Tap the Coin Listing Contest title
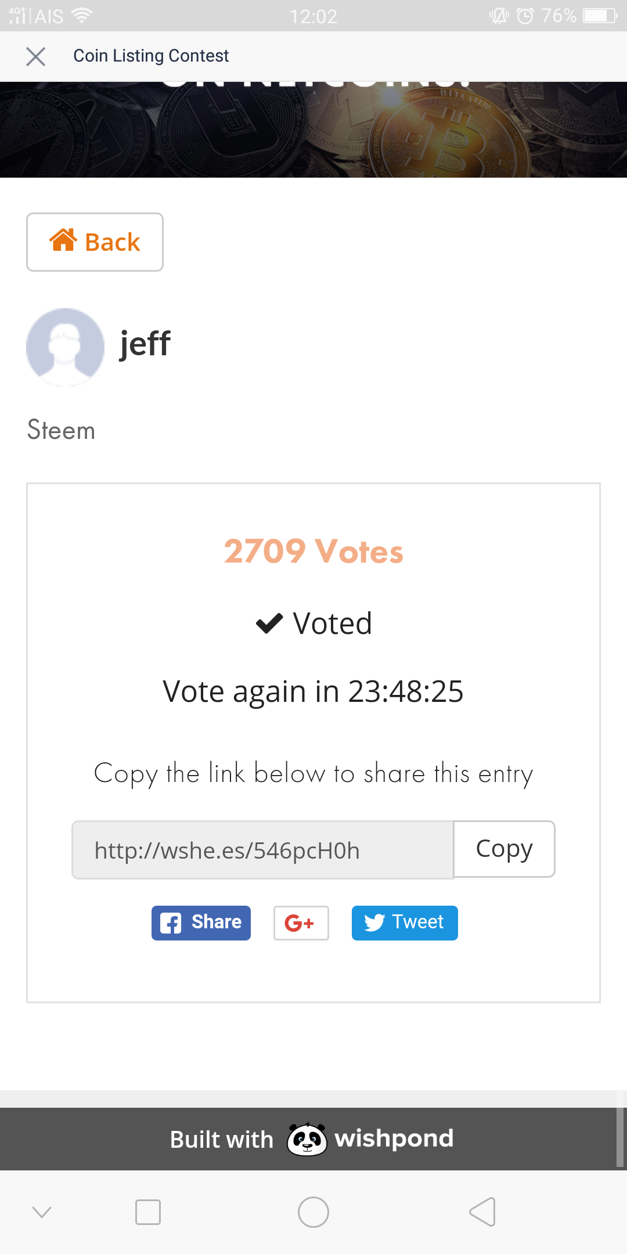The width and height of the screenshot is (627, 1254). pyautogui.click(x=151, y=56)
